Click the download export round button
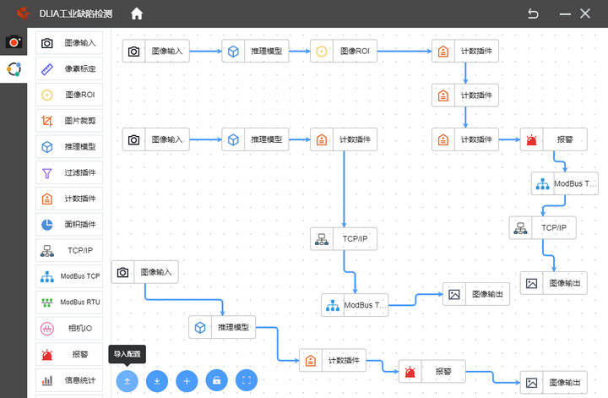608x398 pixels. [157, 381]
